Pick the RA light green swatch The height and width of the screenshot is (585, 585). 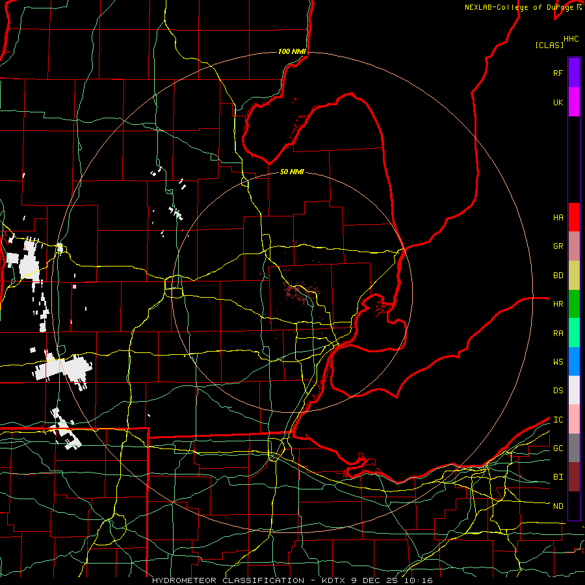click(x=574, y=333)
